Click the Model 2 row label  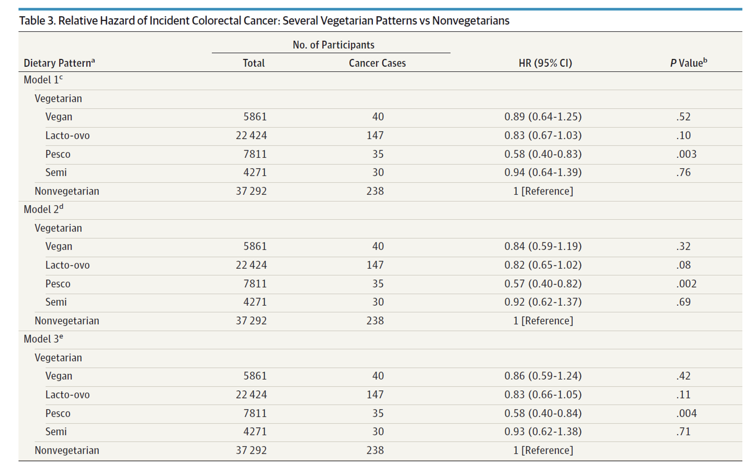tap(43, 209)
